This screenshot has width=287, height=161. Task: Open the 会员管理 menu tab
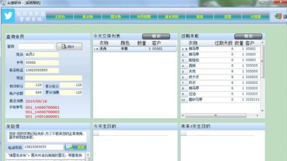tap(143, 17)
